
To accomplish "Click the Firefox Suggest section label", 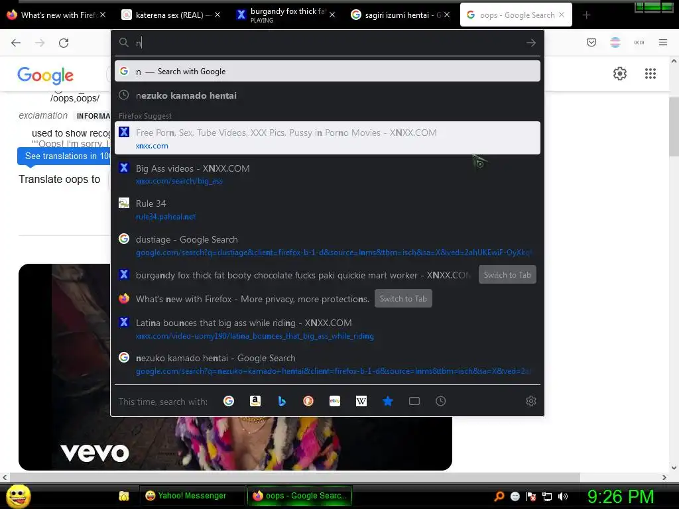I will pos(145,116).
